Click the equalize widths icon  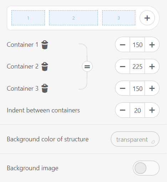(87, 66)
